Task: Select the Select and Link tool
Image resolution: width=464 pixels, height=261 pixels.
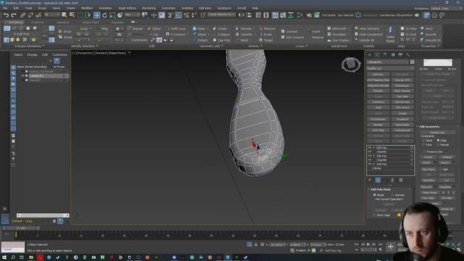Action: [x=22, y=14]
